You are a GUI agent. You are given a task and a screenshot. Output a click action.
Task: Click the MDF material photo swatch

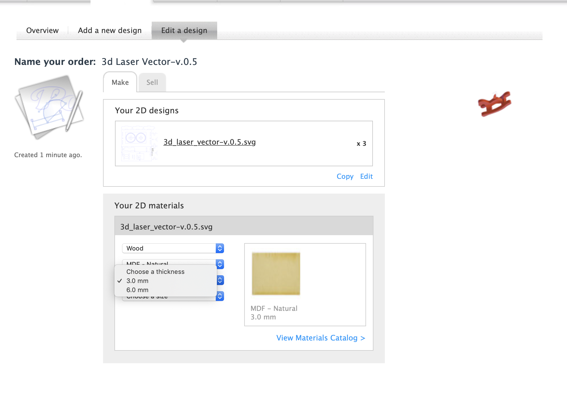pyautogui.click(x=276, y=273)
